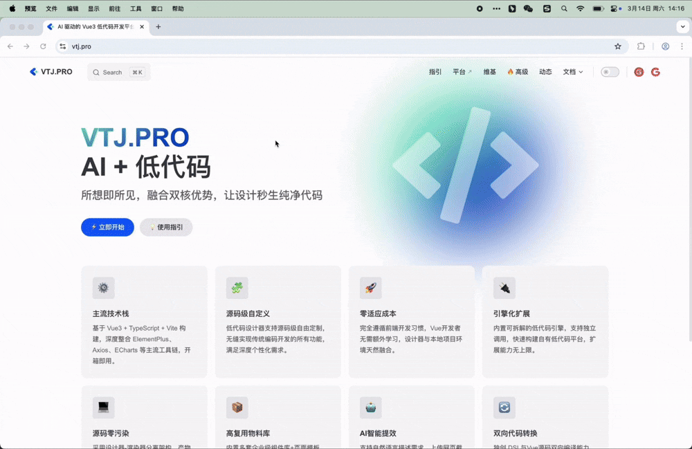
Task: Open the 前往 menu
Action: click(x=115, y=8)
